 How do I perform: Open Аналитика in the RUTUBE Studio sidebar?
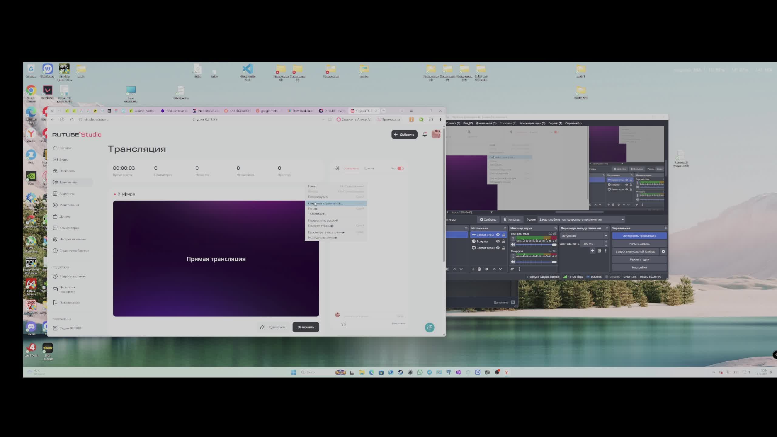64,194
